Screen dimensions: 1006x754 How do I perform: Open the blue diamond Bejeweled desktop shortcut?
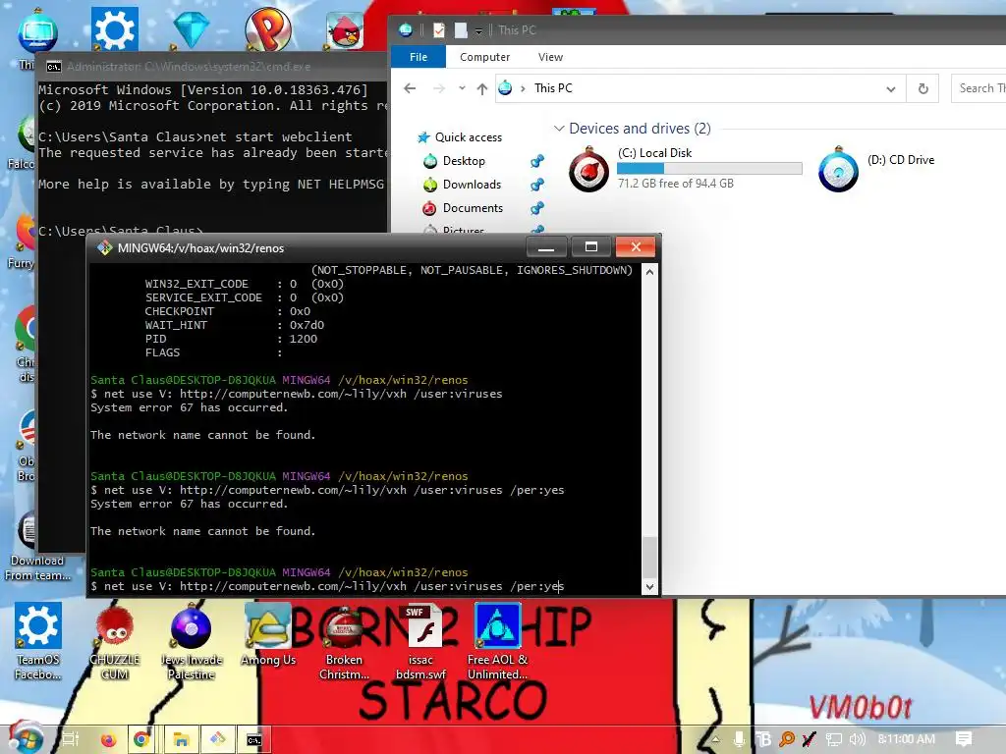tap(192, 28)
